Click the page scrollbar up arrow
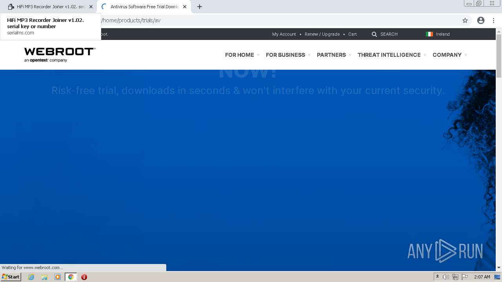Screen dimensions: 502x282 click(499, 31)
